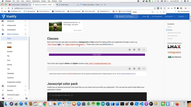
Task: View Classes example source on GitHub
Action: 139,50
